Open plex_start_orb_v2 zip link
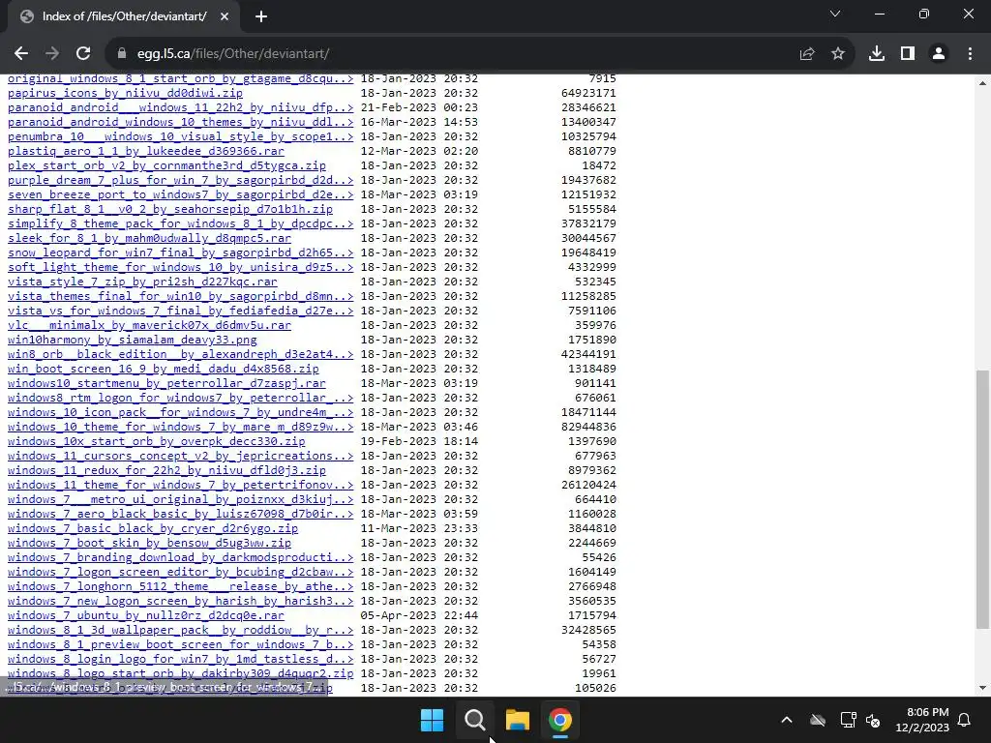The image size is (991, 743). coord(166,165)
